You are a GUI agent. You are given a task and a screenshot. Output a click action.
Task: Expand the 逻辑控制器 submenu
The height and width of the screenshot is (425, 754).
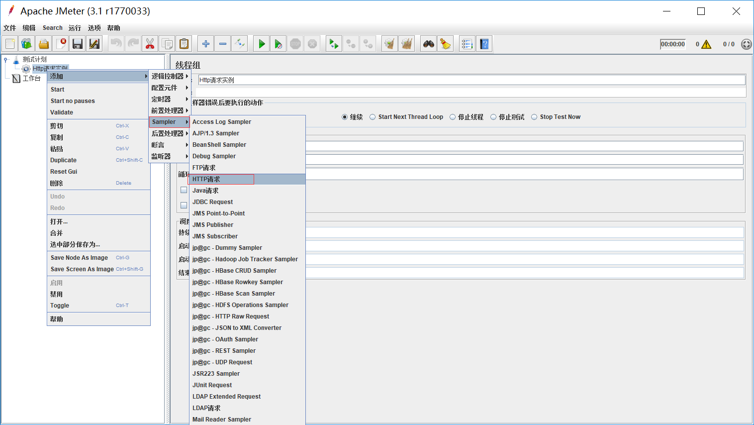[170, 76]
